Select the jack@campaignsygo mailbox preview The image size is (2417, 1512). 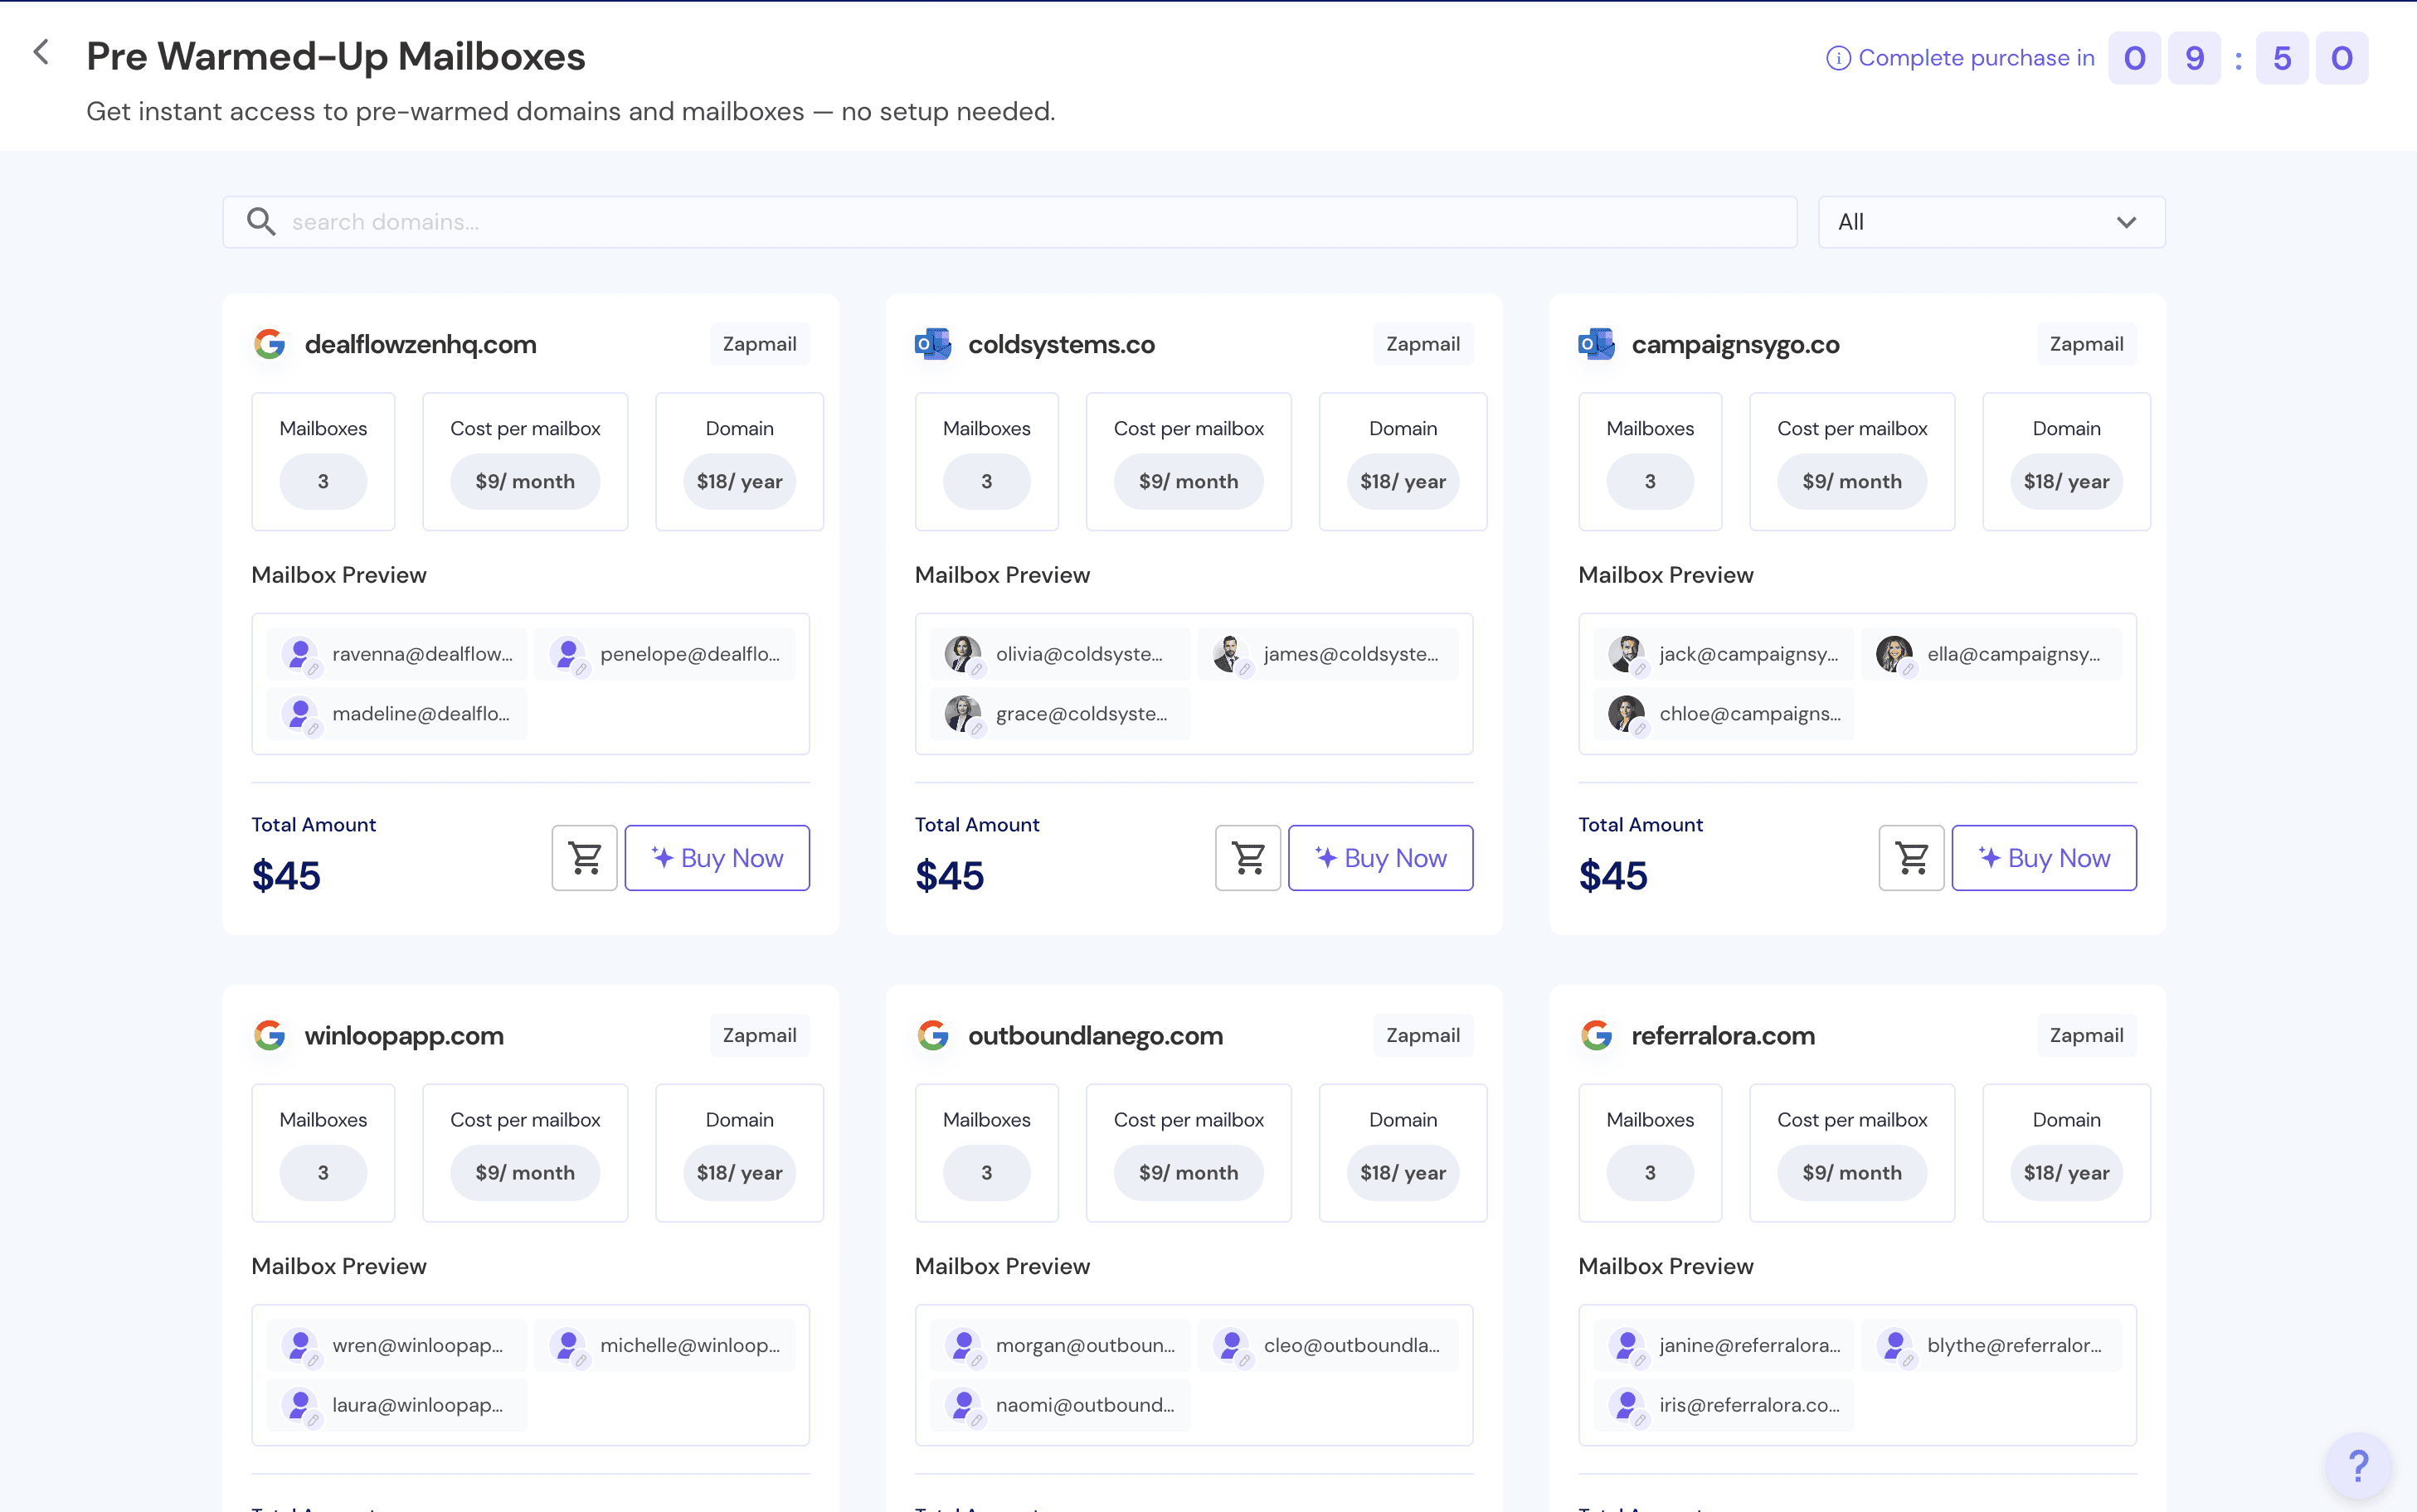[x=1724, y=653]
